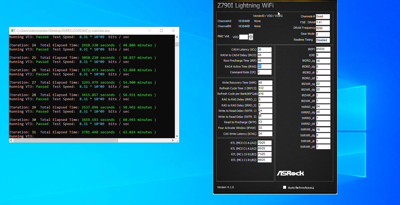
Task: Click the tWRRD_sg field showing 64
Action: tap(323, 106)
